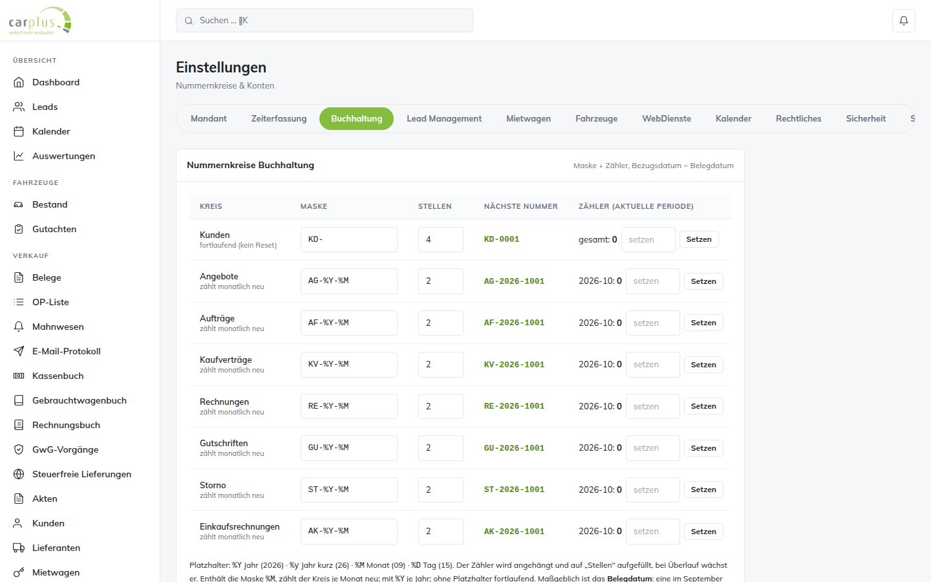Click the Leads people icon
The image size is (931, 582).
pyautogui.click(x=19, y=107)
